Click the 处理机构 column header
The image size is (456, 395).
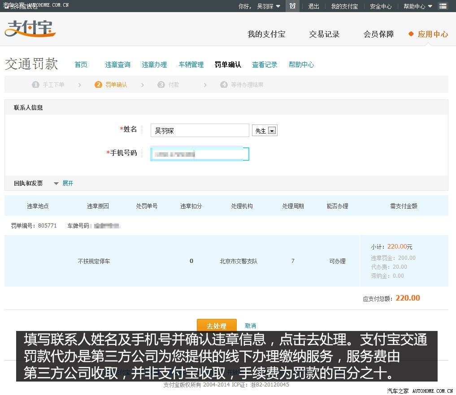pos(242,206)
